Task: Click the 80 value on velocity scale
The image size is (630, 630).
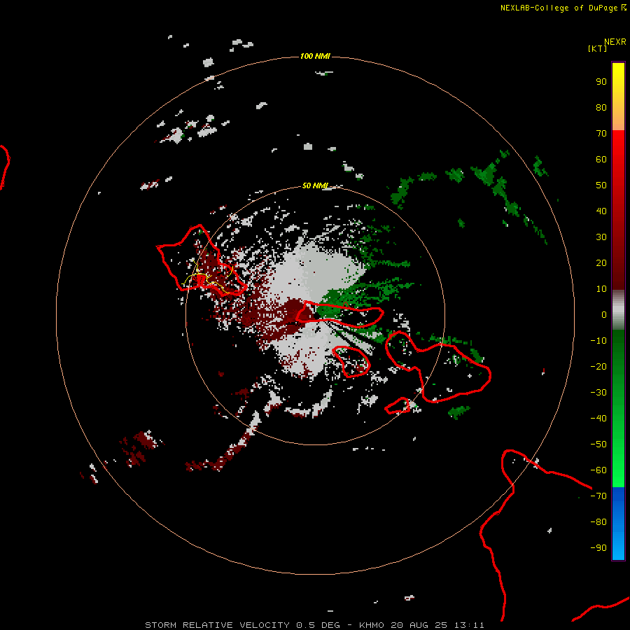Action: tap(601, 108)
